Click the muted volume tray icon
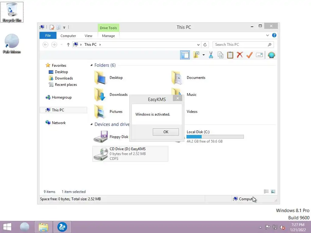 click(x=282, y=227)
